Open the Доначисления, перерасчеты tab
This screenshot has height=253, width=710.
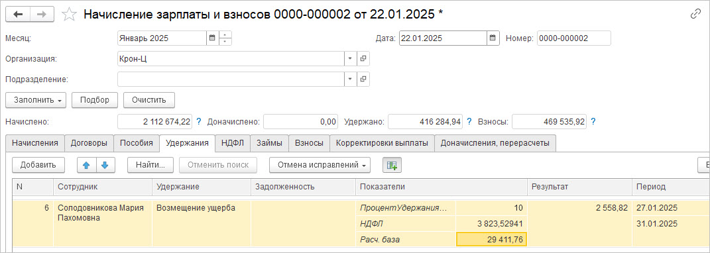495,143
